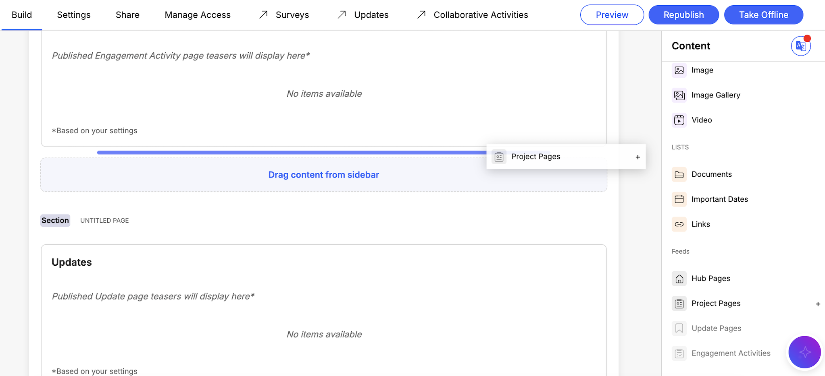Click the Engagement Activities checklist icon

click(679, 353)
